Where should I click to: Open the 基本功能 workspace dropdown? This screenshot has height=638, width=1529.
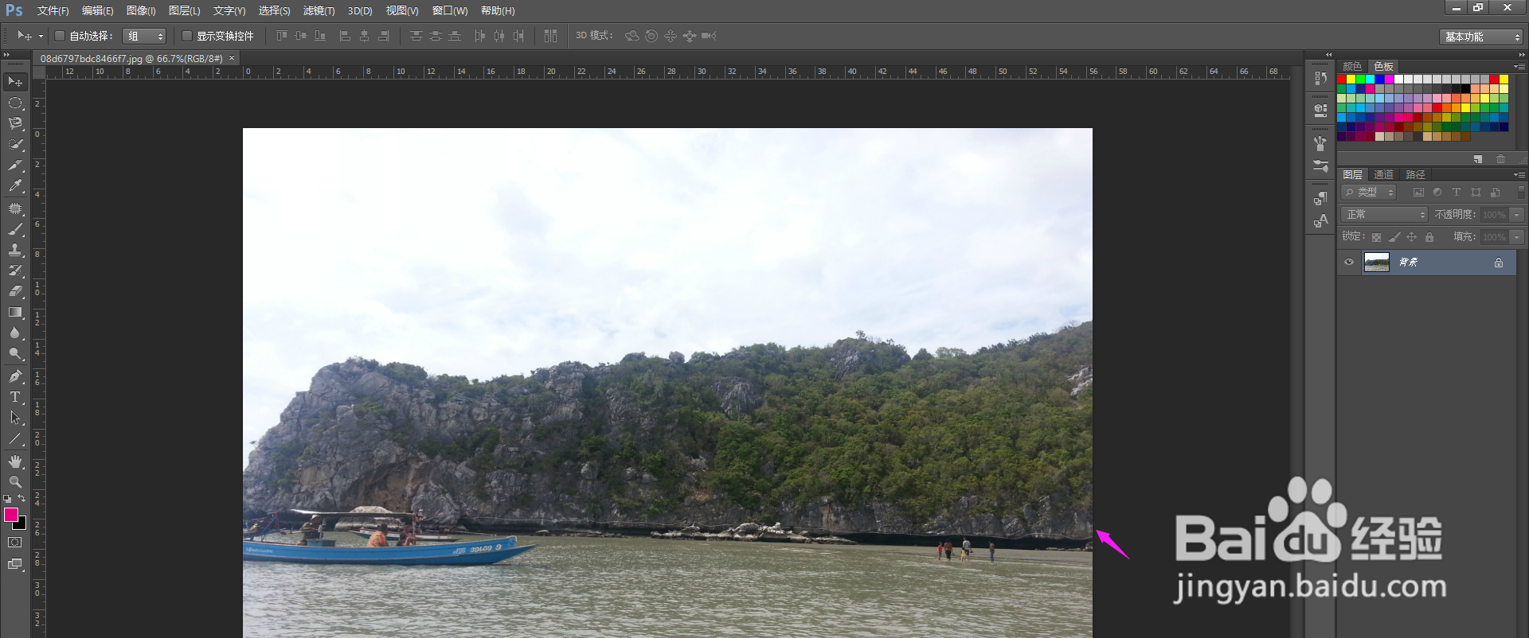(x=1480, y=37)
